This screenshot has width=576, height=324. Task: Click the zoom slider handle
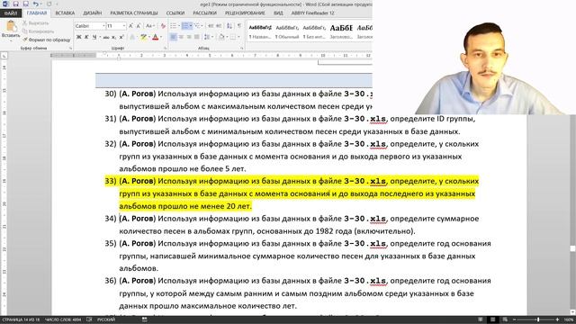click(x=538, y=320)
